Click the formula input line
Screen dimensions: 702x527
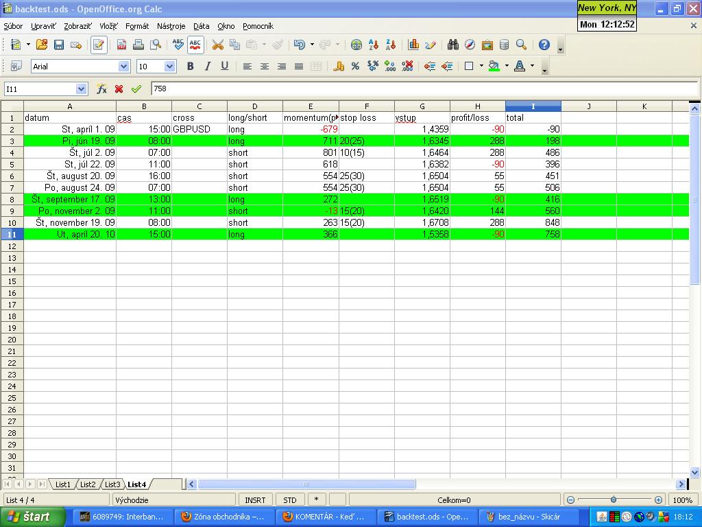click(x=411, y=89)
